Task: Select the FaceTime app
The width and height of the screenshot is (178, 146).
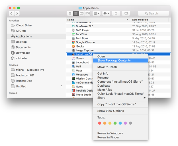Action: (x=118, y=34)
